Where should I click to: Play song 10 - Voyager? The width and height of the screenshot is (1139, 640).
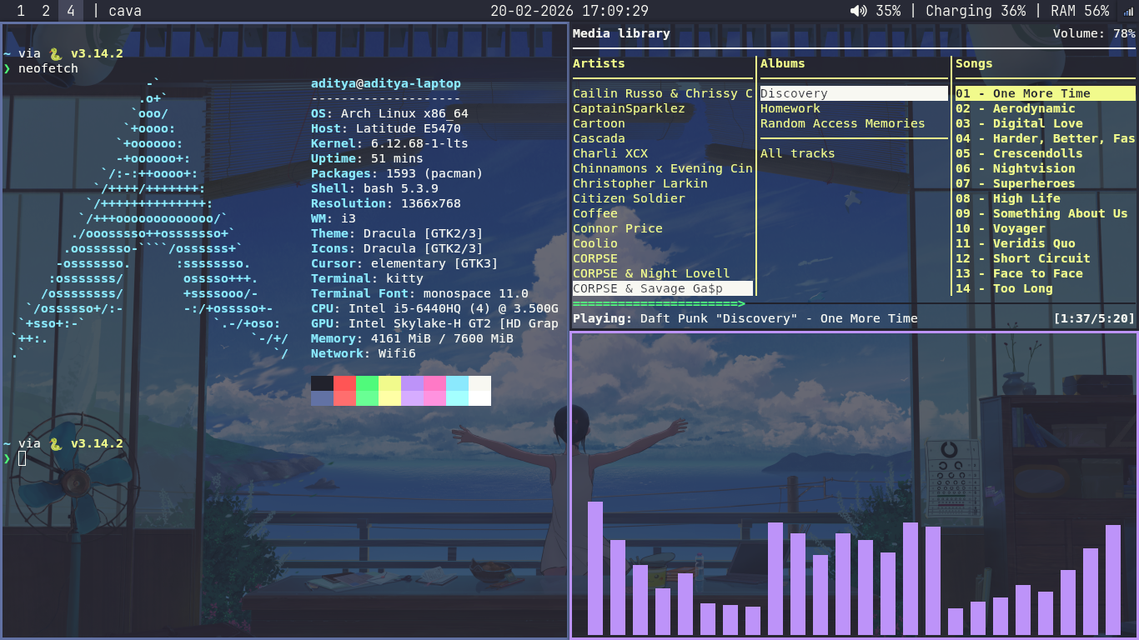pyautogui.click(x=1000, y=228)
